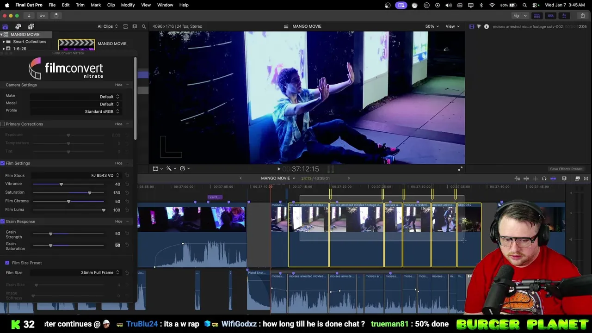
Task: Open the Edit menu
Action: [x=66, y=5]
